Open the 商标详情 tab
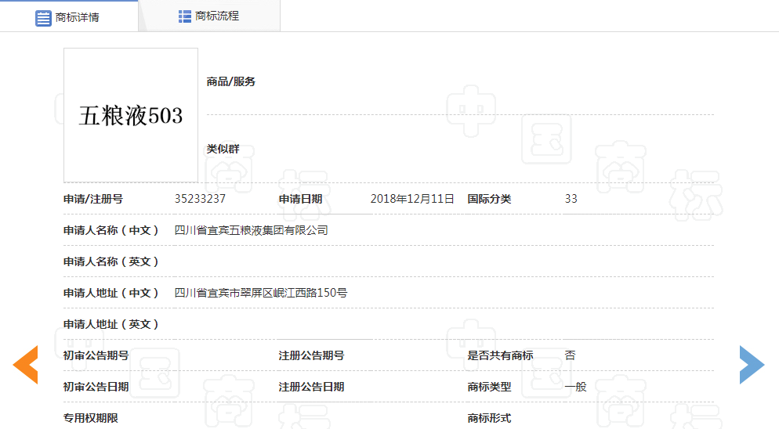Screen dimensions: 779x429 68,17
